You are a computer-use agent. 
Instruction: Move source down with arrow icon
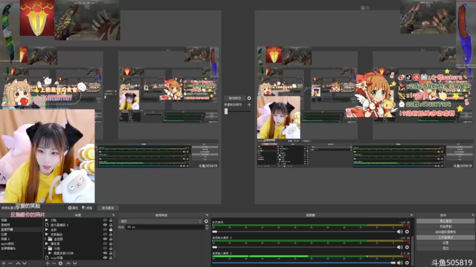[x=75, y=263]
